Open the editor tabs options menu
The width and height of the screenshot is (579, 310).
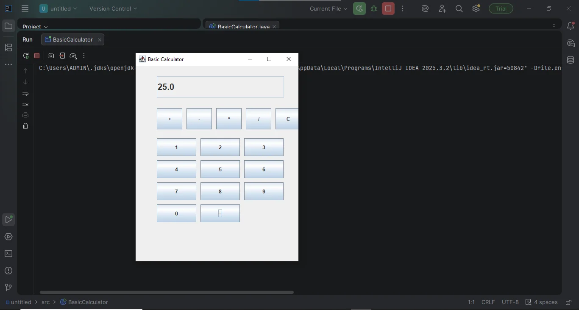pyautogui.click(x=554, y=26)
